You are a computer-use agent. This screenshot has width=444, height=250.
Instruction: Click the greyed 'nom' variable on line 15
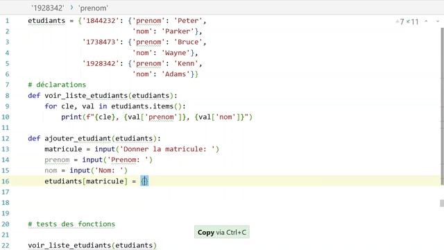point(51,170)
